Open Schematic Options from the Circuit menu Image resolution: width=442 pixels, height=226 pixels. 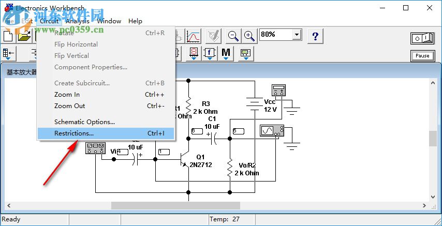pos(106,122)
